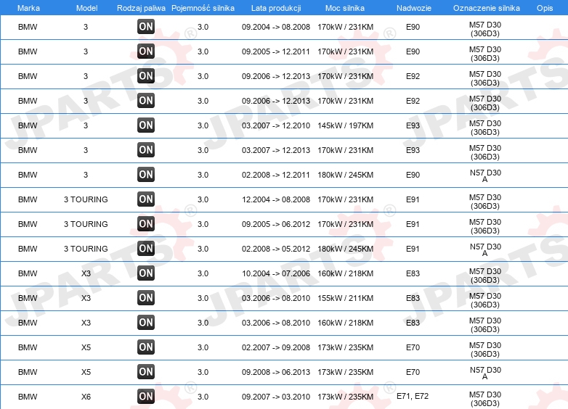Select the date range 10.2004 -> 07.2006
568x409 pixels.
pyautogui.click(x=276, y=273)
